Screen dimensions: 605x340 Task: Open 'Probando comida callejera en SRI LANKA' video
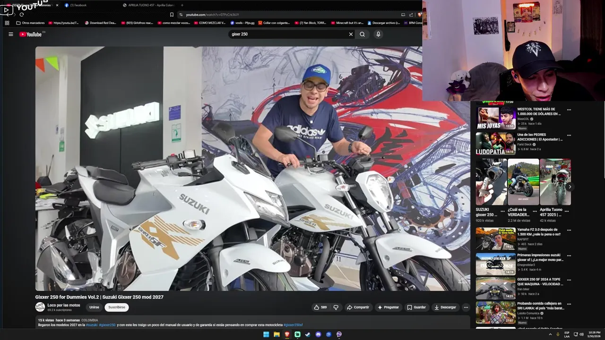[x=495, y=312]
